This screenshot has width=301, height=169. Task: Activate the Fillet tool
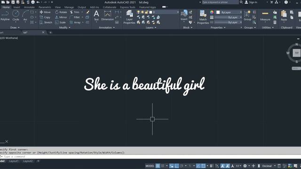point(75,17)
